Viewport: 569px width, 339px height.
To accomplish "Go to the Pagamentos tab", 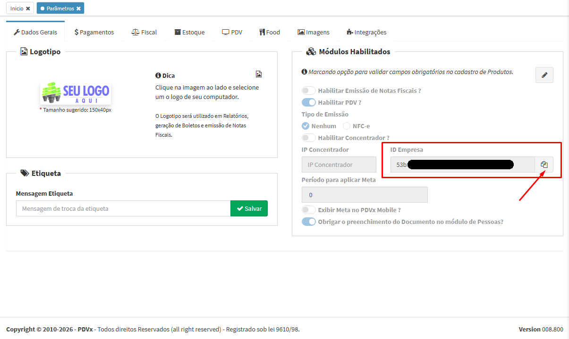I will 94,32.
